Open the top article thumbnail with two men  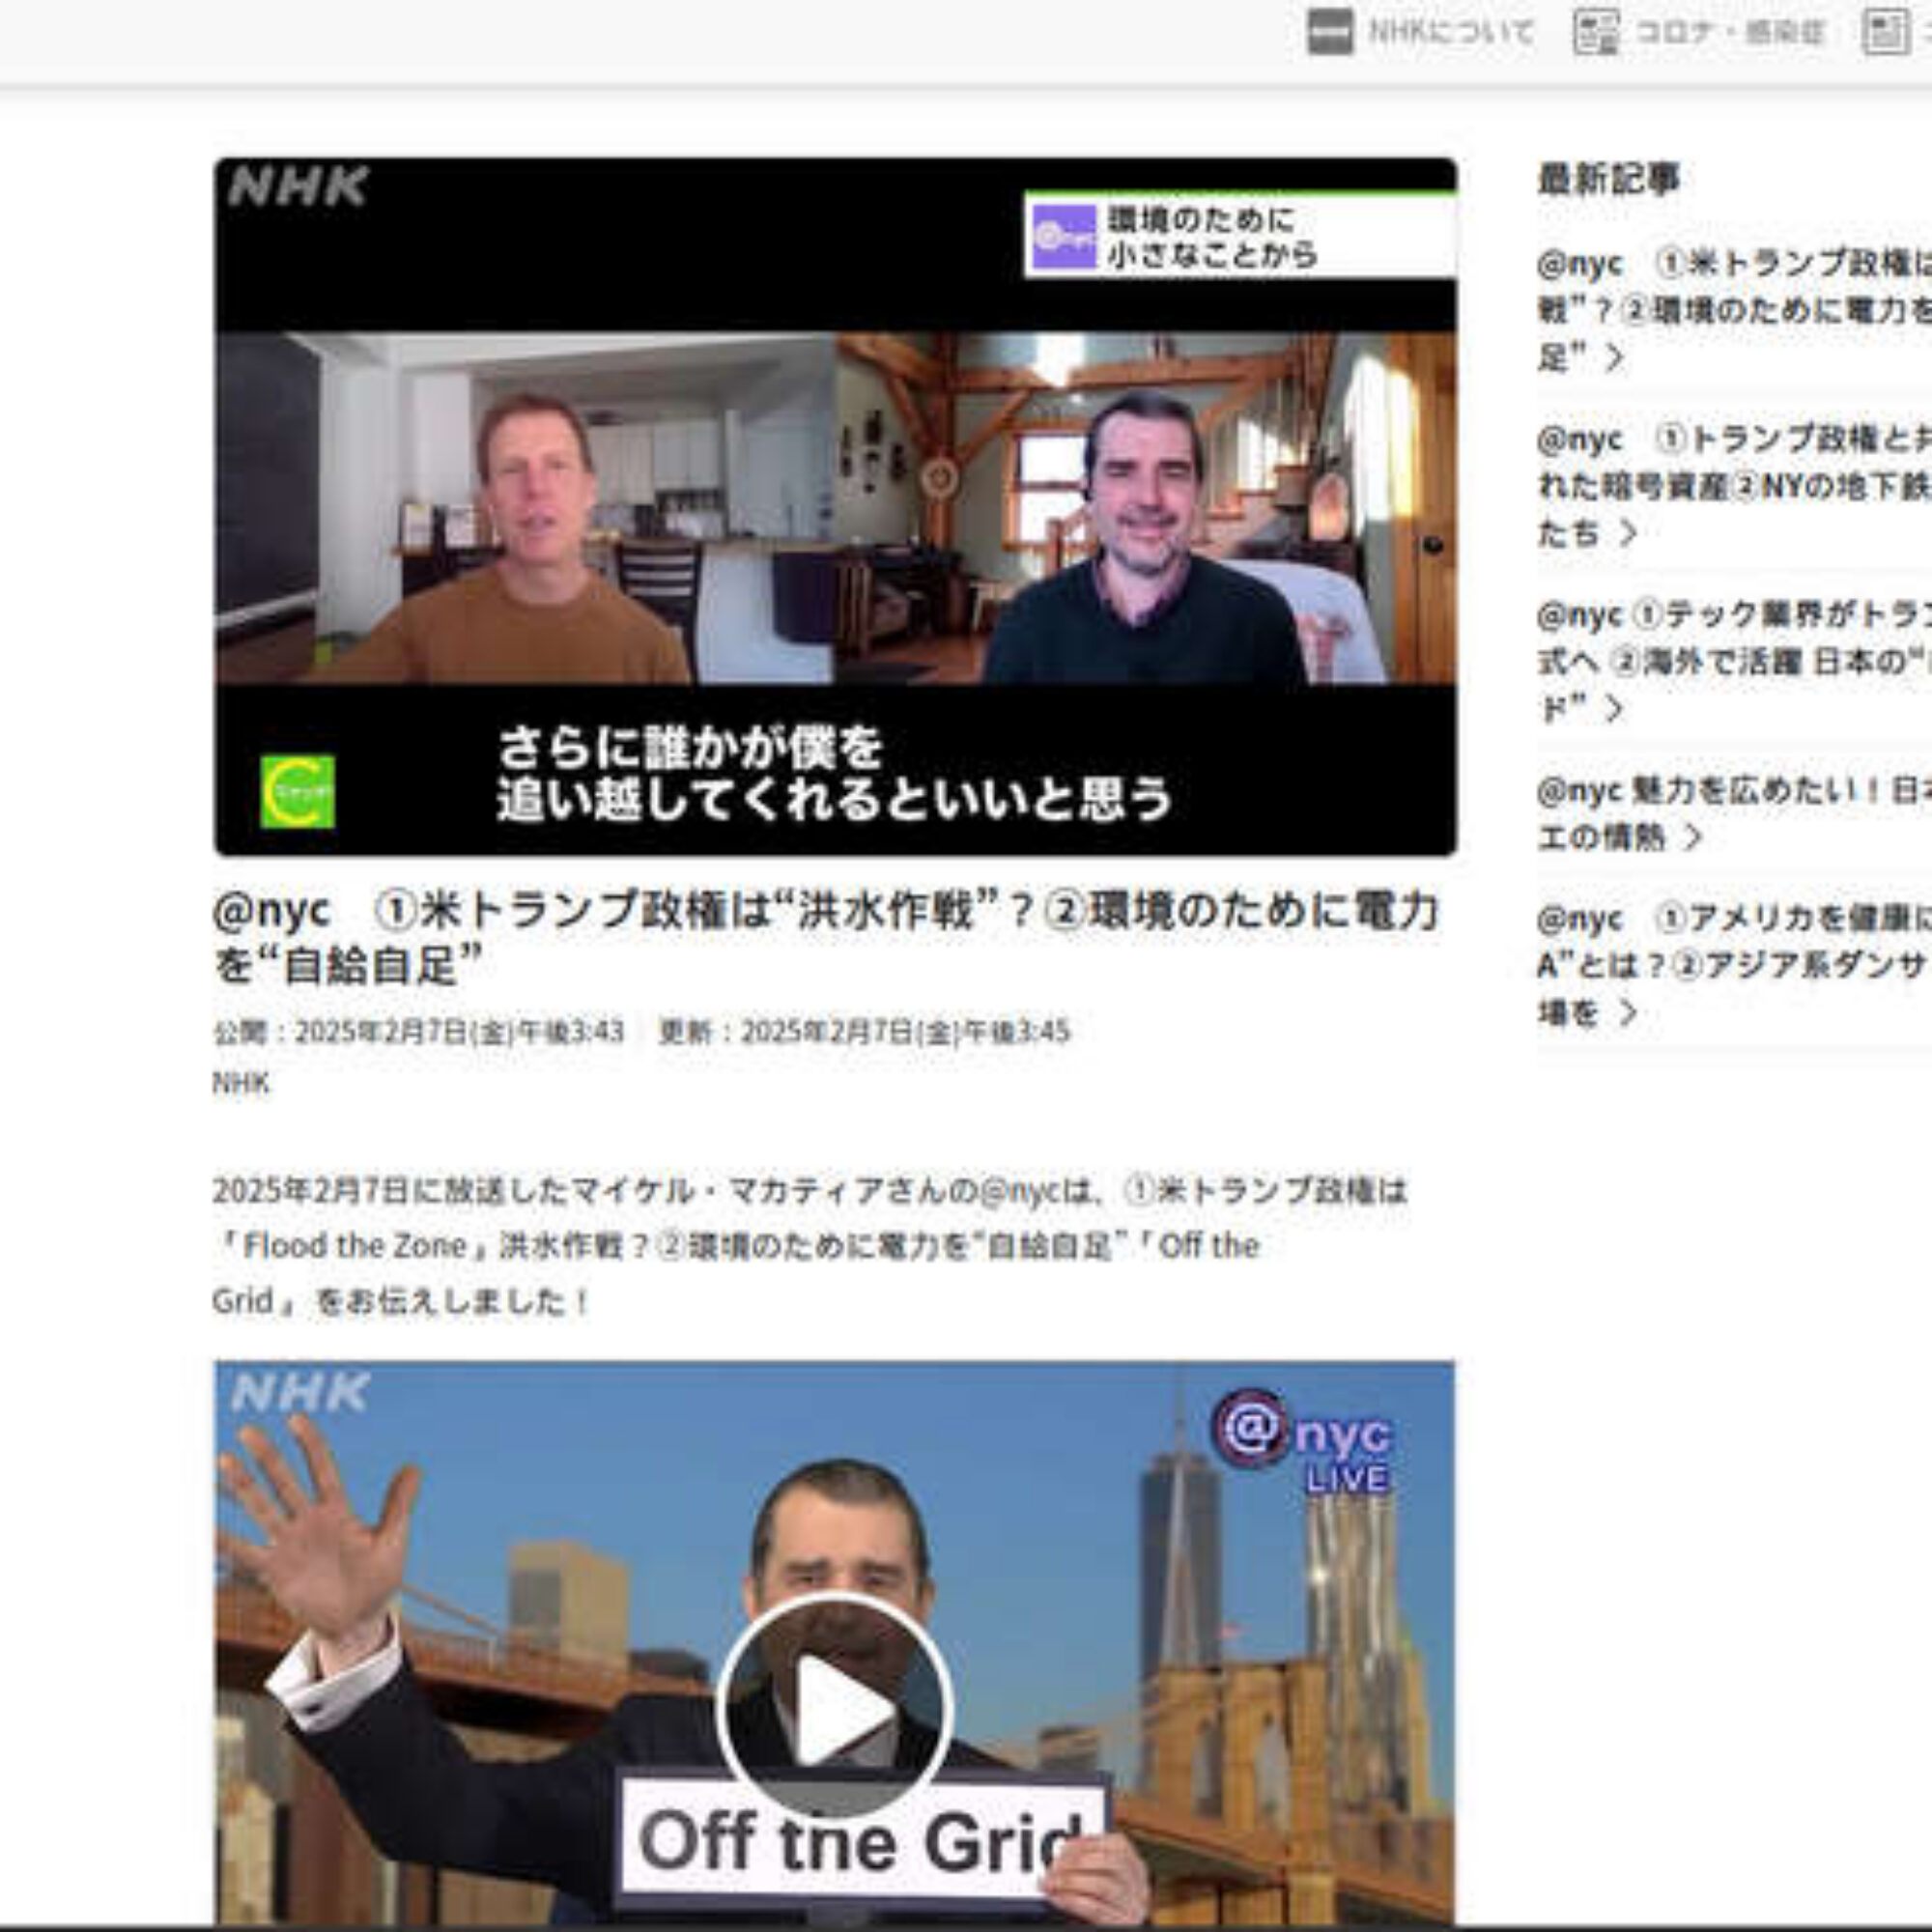[x=835, y=507]
